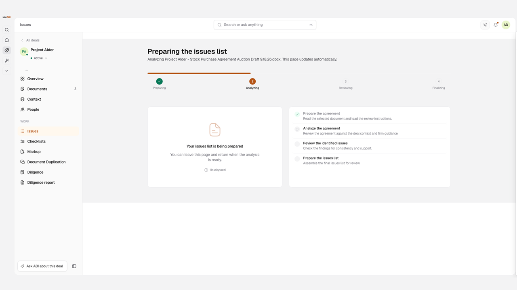Open the Context section
517x290 pixels.
pyautogui.click(x=48, y=99)
